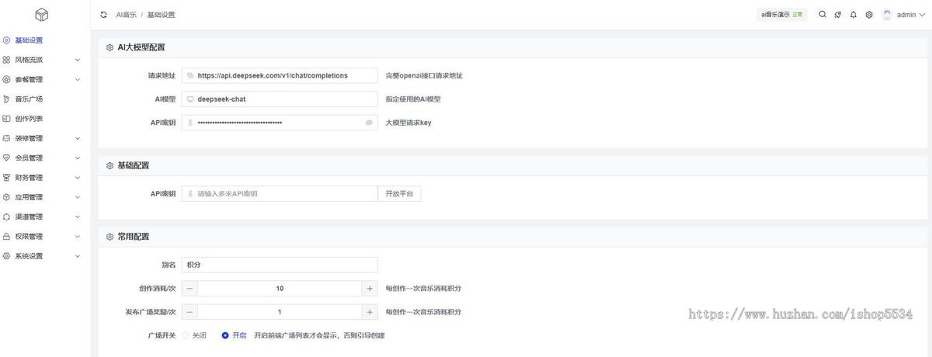Expand the 权限管理 submenu chevron
This screenshot has height=357, width=932.
pyautogui.click(x=77, y=237)
